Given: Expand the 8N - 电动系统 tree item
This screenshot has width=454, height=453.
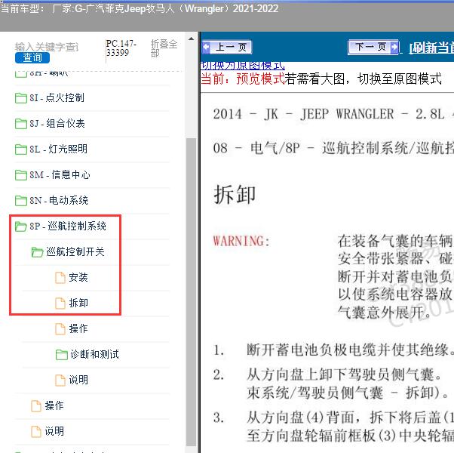Looking at the screenshot, I should (x=59, y=200).
